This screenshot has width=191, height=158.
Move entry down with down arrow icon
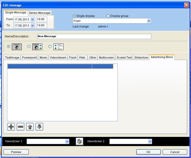tap(39, 127)
